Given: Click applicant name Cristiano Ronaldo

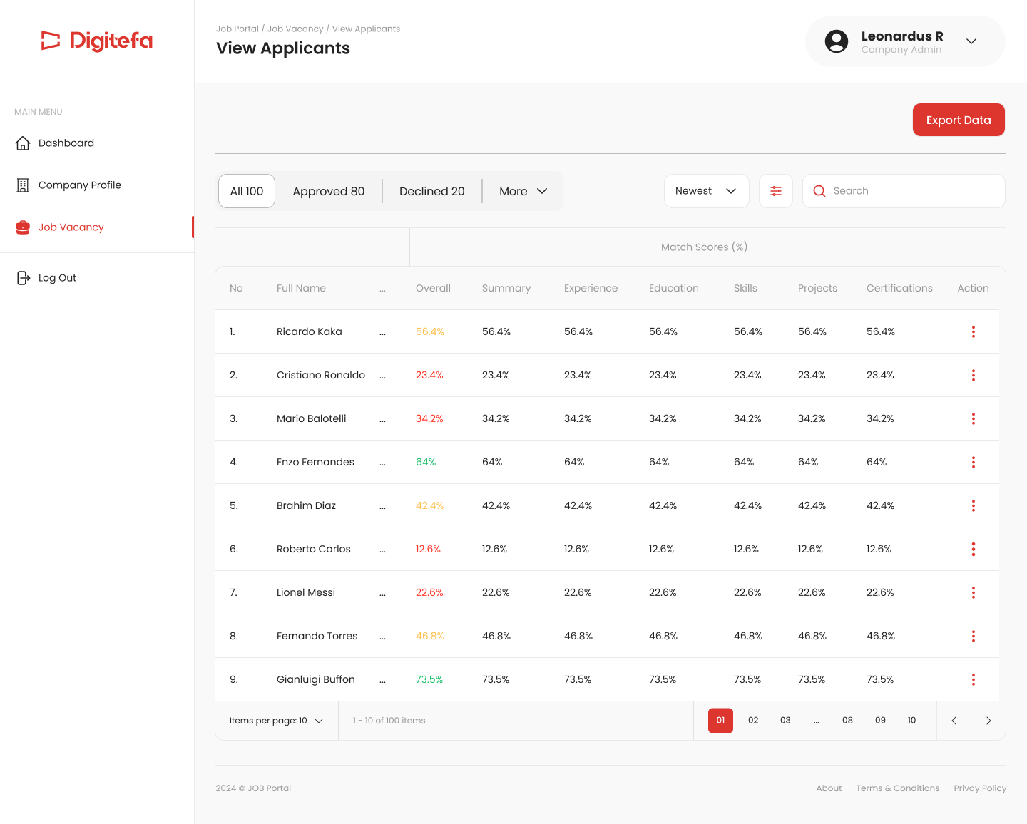Looking at the screenshot, I should tap(321, 376).
